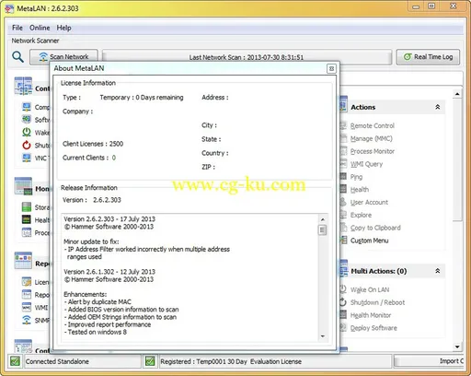Collapse the Actions panel
471x376 pixels.
[x=438, y=107]
